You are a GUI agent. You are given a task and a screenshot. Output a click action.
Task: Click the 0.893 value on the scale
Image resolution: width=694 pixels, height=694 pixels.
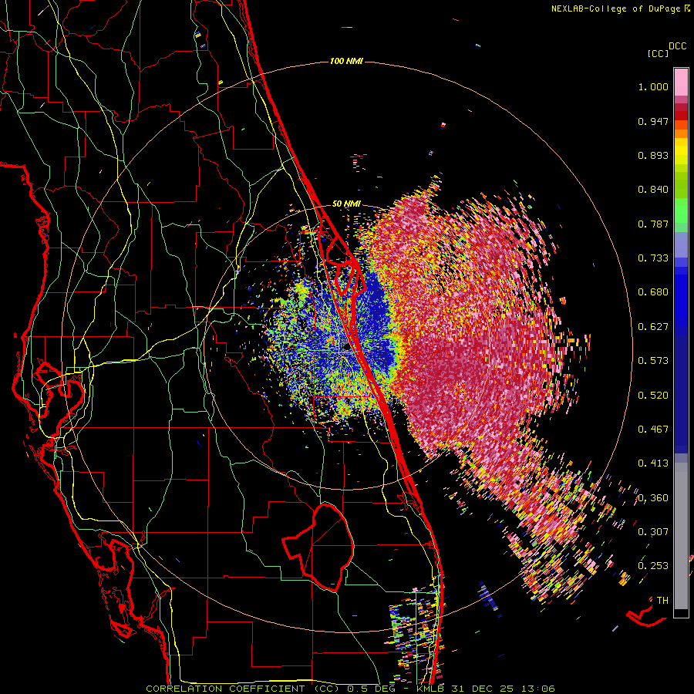653,155
